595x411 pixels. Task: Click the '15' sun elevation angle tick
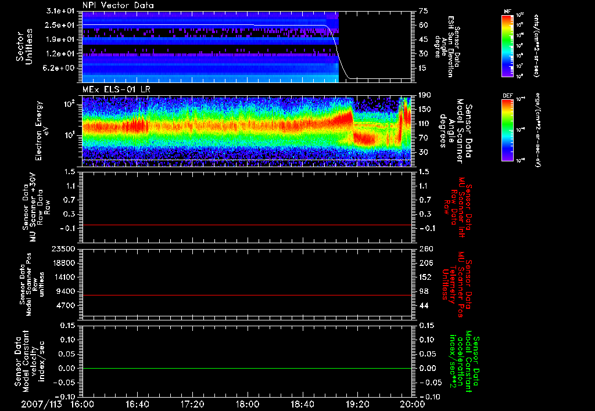tap(424, 68)
